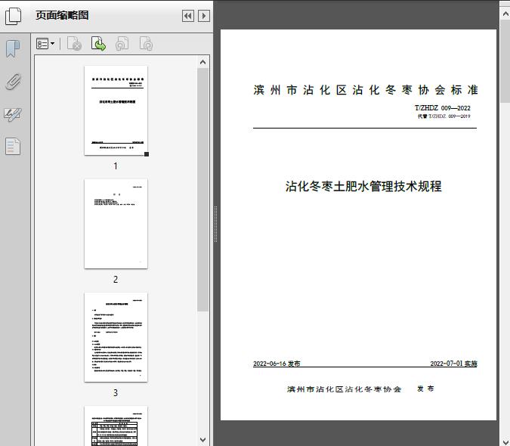Image resolution: width=510 pixels, height=446 pixels.
Task: Click document title 沾化冬枣土肥水管理技术规程
Action: 363,187
